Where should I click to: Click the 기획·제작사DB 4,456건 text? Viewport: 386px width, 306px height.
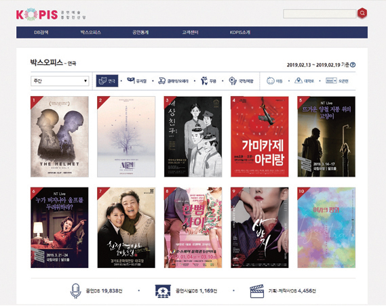292,291
